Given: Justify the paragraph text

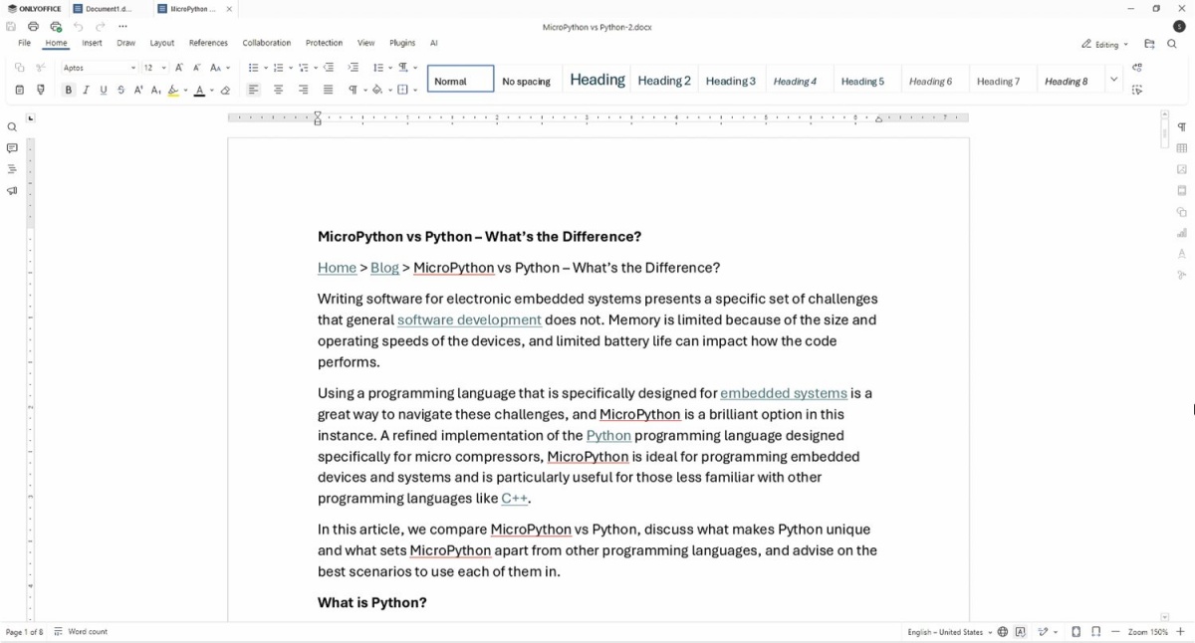Looking at the screenshot, I should [328, 90].
